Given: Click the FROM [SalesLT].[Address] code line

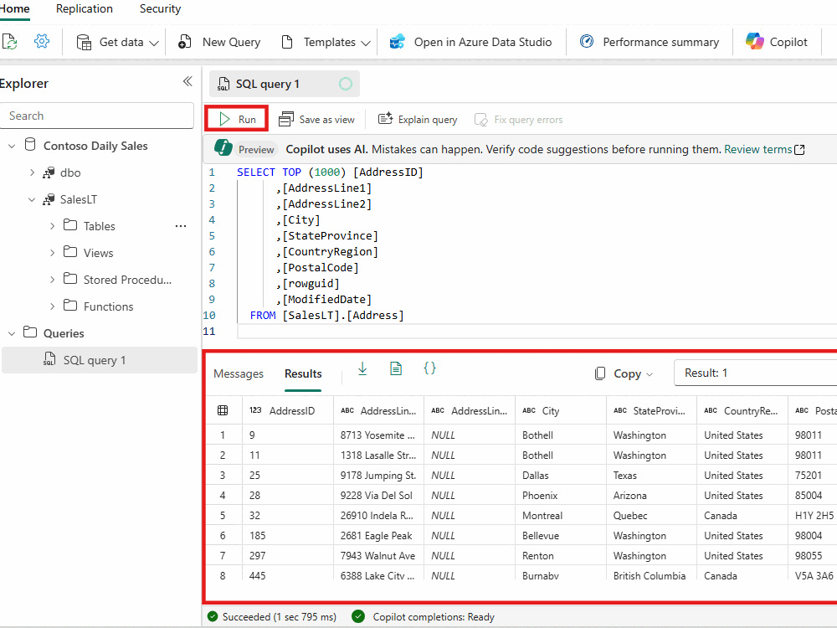Looking at the screenshot, I should 327,315.
